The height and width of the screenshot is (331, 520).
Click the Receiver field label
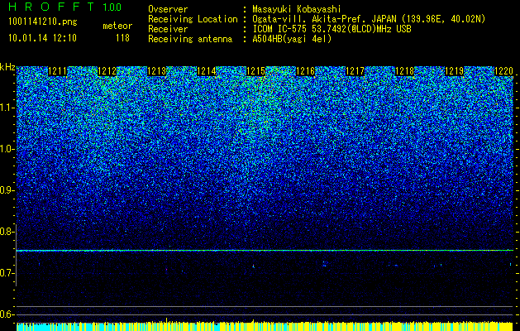tap(168, 29)
